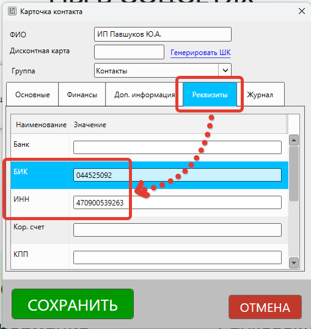Edit the БИК value 044525092

[177, 175]
